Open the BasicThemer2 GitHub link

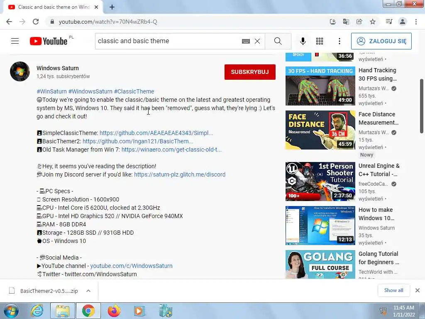(x=138, y=141)
